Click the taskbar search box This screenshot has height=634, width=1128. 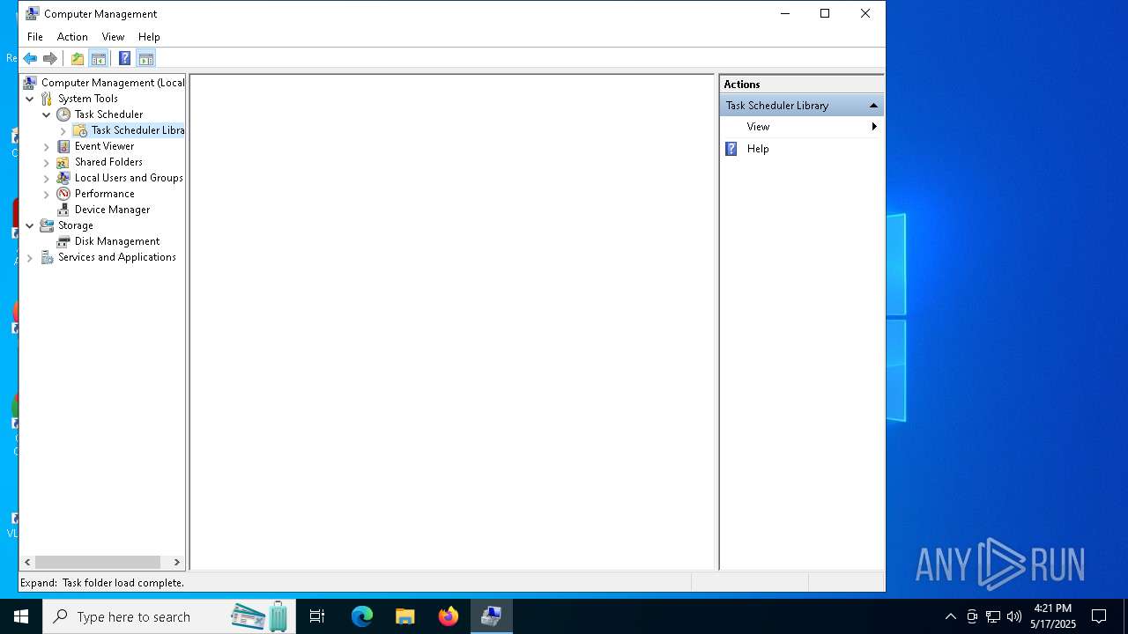169,616
